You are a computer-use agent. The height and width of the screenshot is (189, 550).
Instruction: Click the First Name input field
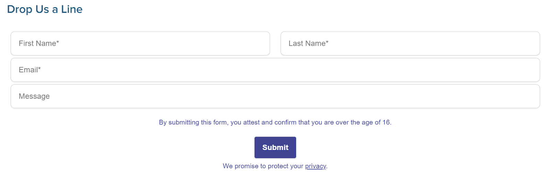140,43
